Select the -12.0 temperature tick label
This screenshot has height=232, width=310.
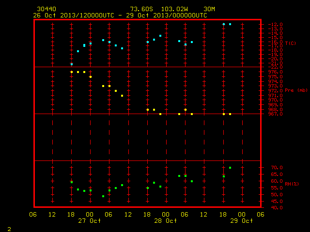point(275,25)
